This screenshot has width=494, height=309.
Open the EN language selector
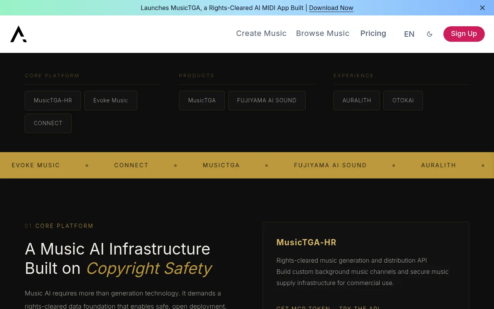[x=409, y=34]
